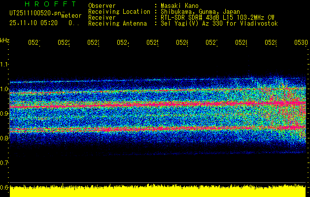The width and height of the screenshot is (310, 197).
Task: Click the 0524 time marker
Action: 123,43
